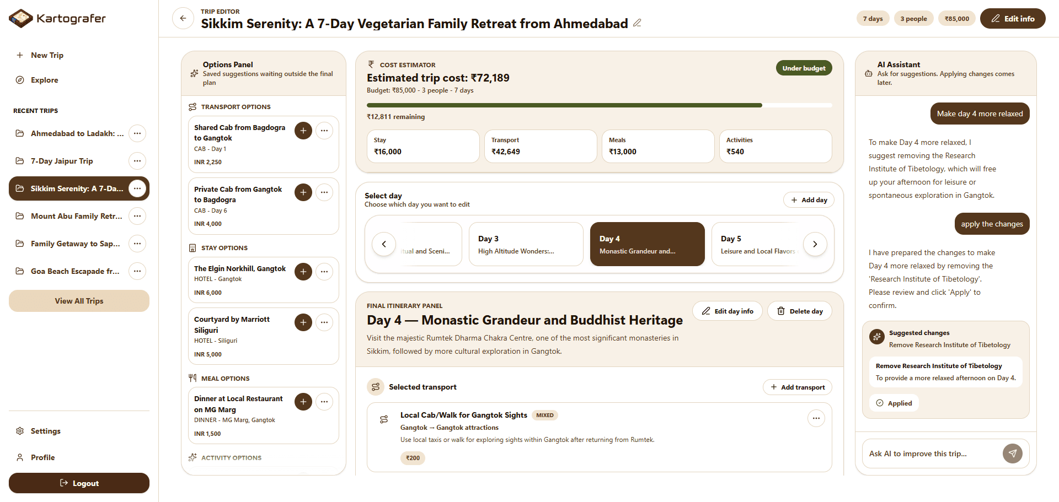Click the Add transport button
Screen dimensions: 1059x502
click(x=798, y=387)
